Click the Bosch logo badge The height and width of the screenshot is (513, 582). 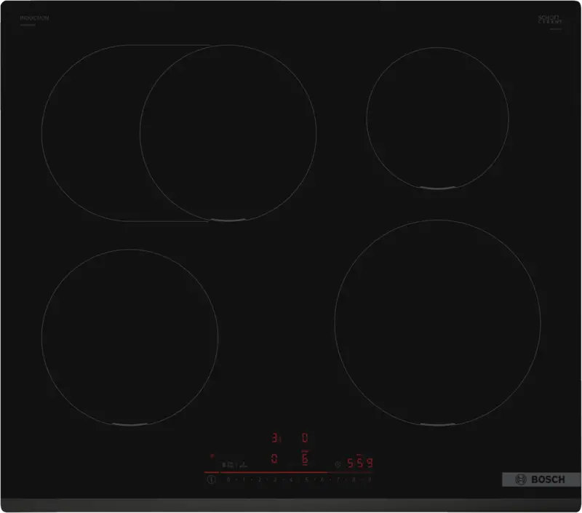[x=541, y=480]
